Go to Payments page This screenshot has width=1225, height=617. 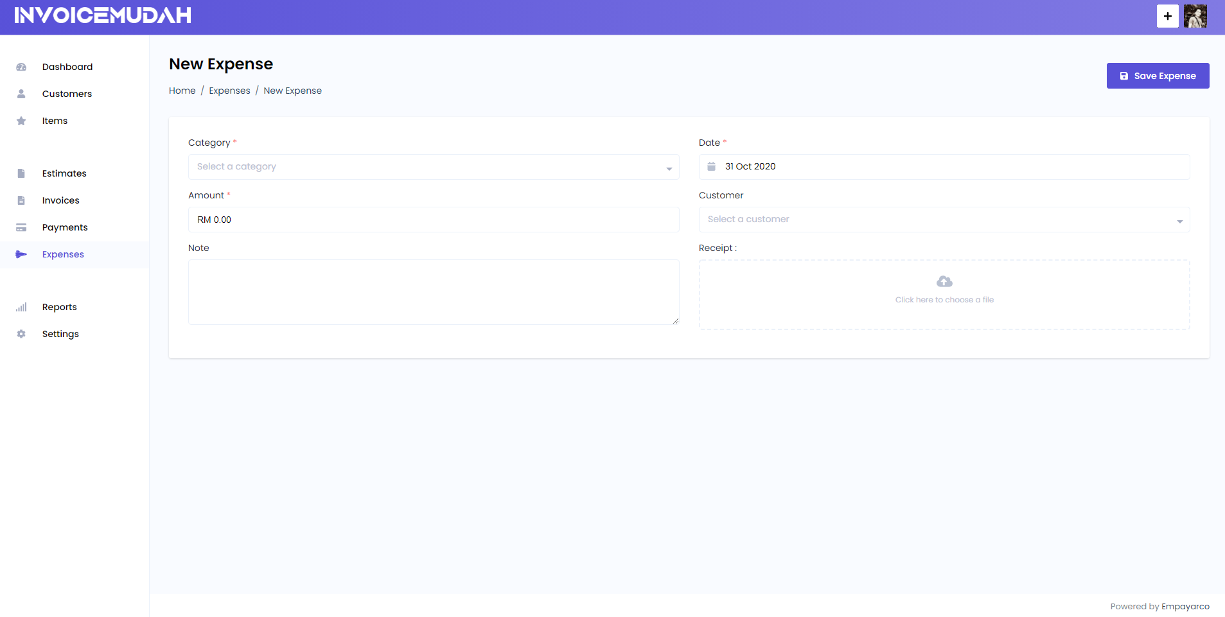(x=75, y=227)
